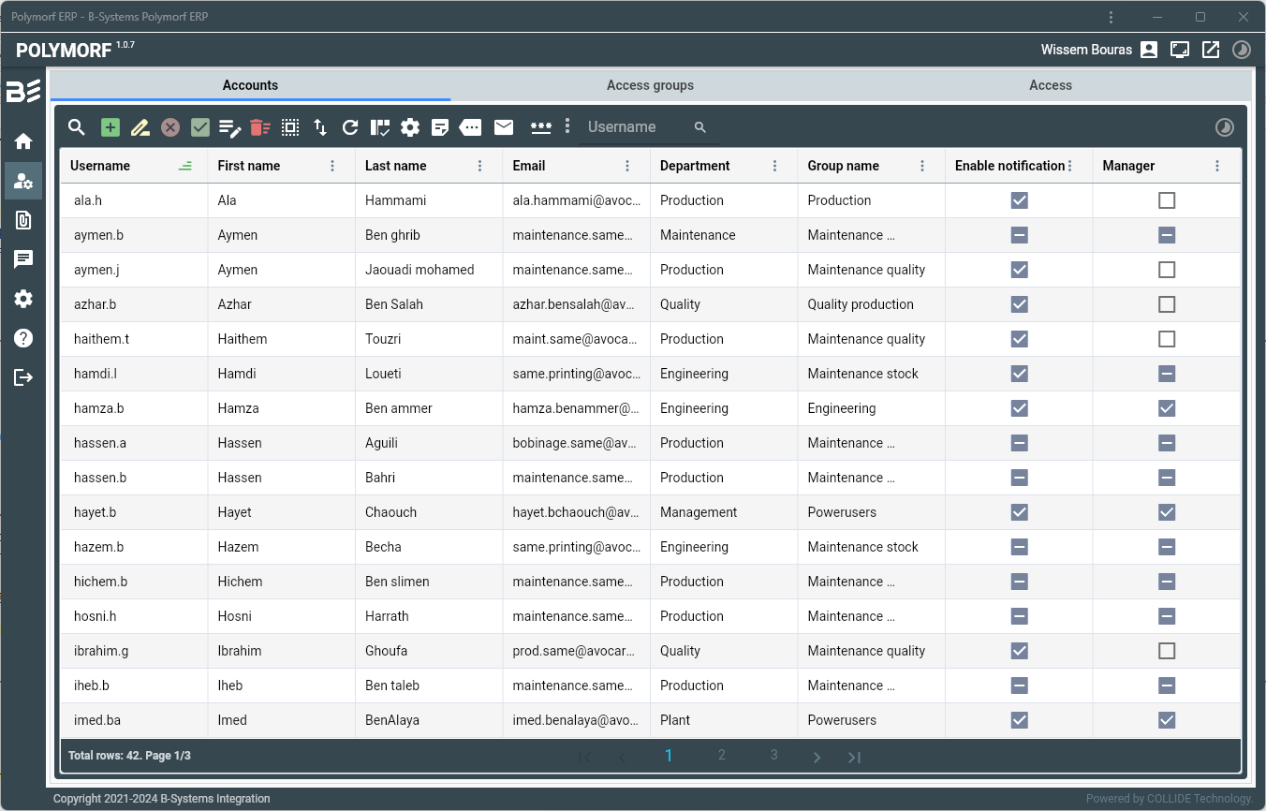Click the green add account icon
Viewport: 1266px width, 811px height.
pos(110,127)
